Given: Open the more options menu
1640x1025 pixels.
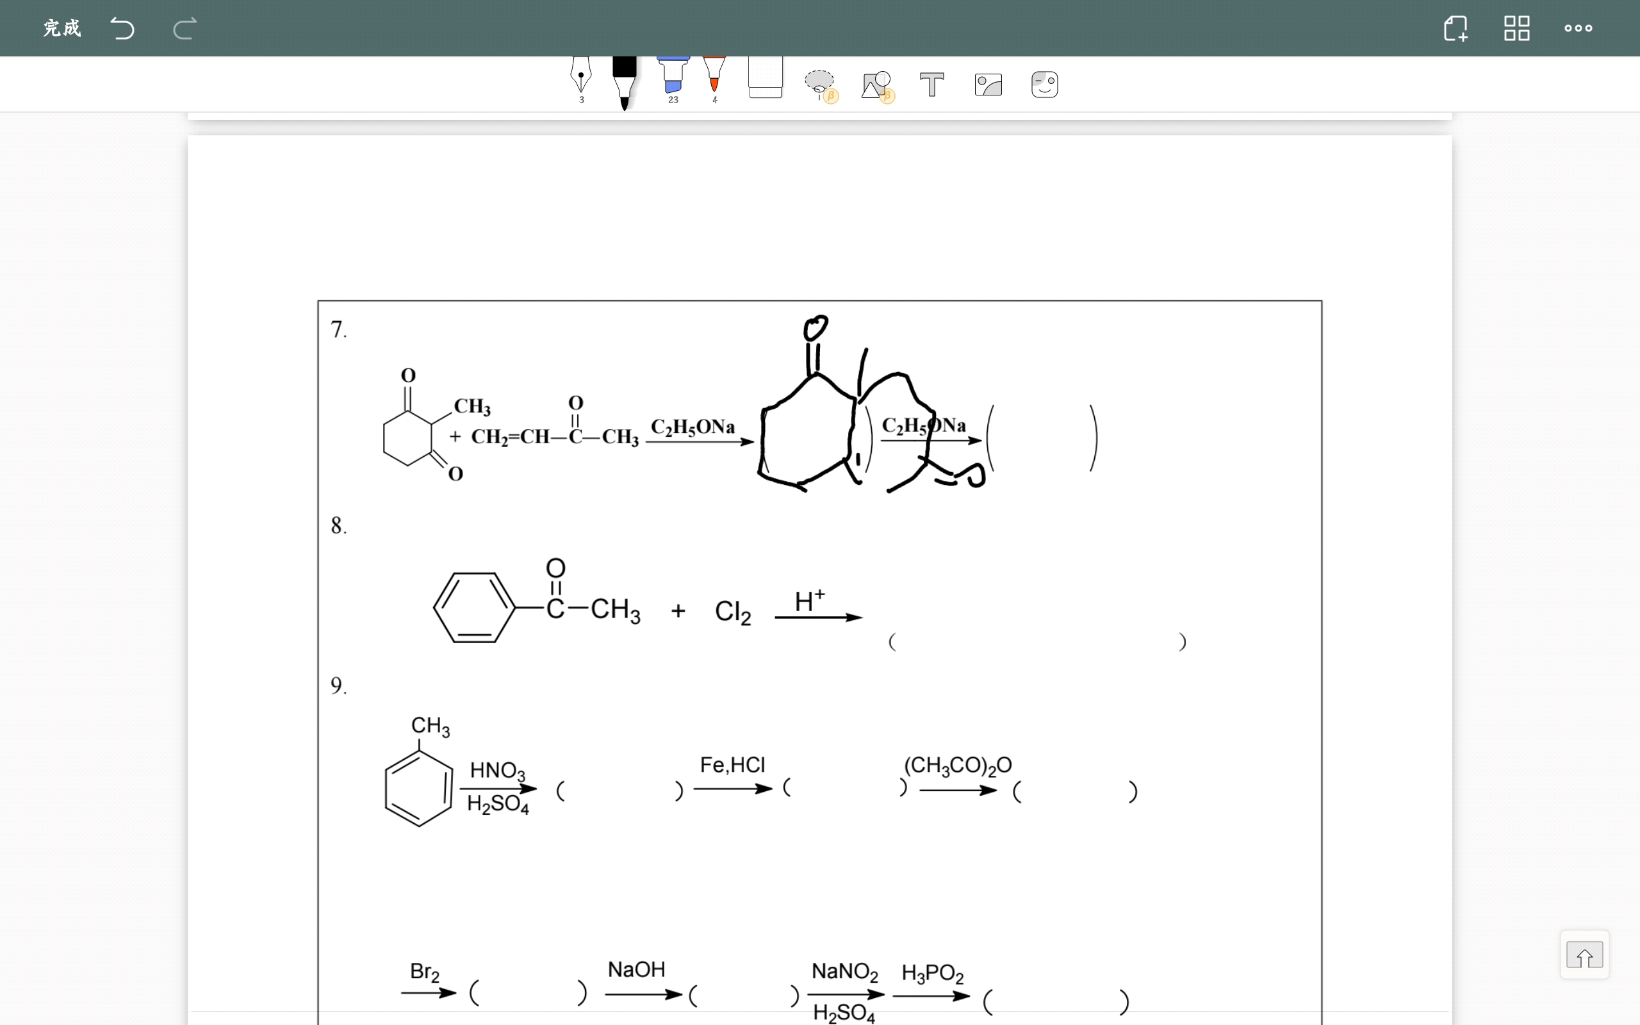Looking at the screenshot, I should point(1578,28).
